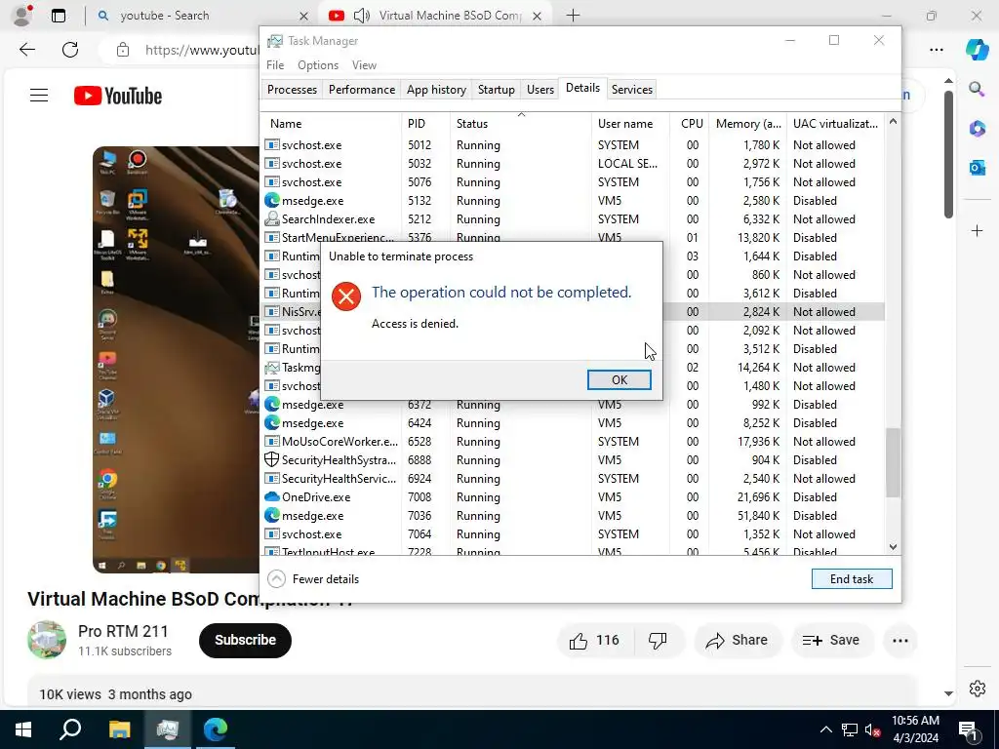This screenshot has width=999, height=749.
Task: Click the YouTube video player
Action: pos(176,360)
